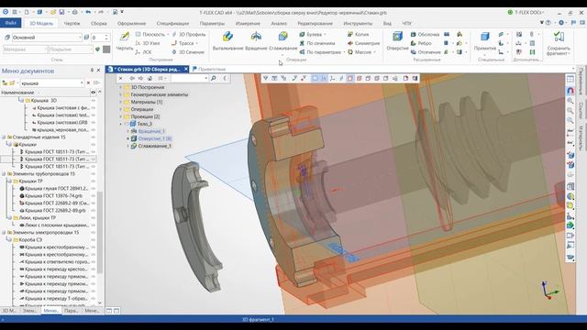587x330 pixels.
Task: Open the Покрытие dropdown
Action: (x=92, y=49)
